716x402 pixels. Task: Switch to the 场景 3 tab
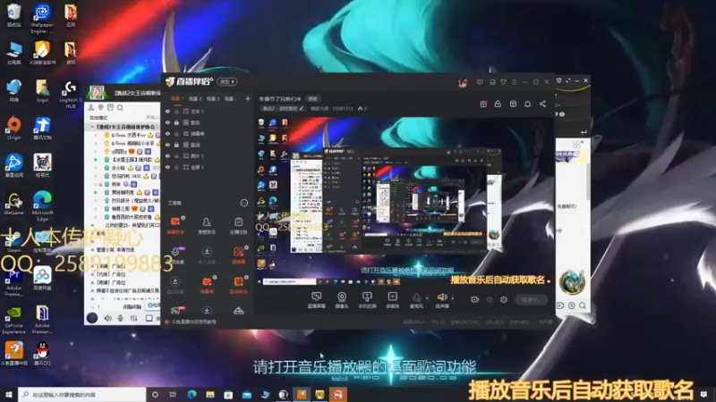point(213,98)
